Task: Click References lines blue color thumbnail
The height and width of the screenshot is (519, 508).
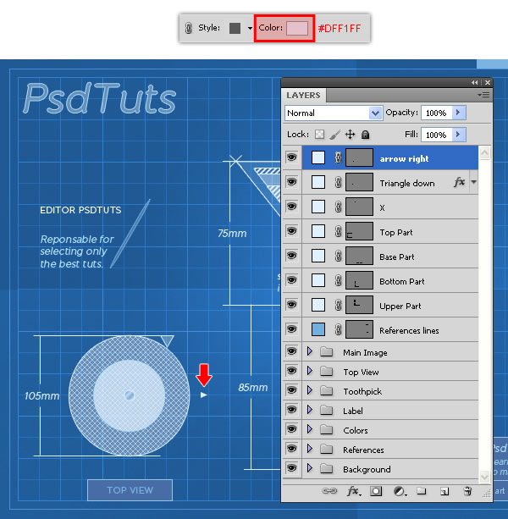Action: tap(318, 329)
